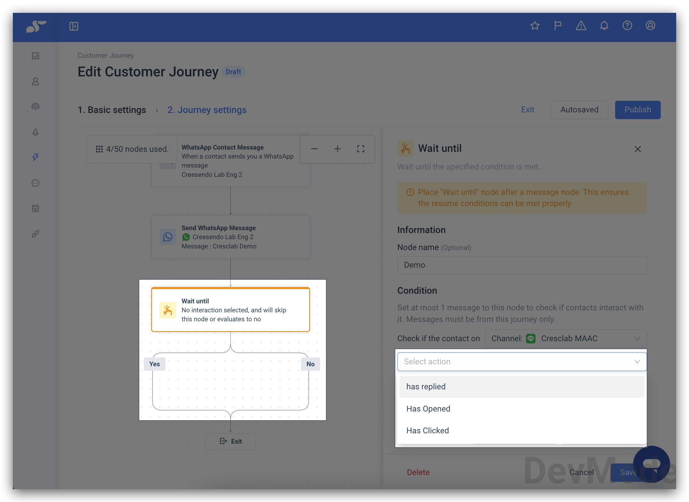Open the chat support bubble
Image resolution: width=689 pixels, height=502 pixels.
651,464
